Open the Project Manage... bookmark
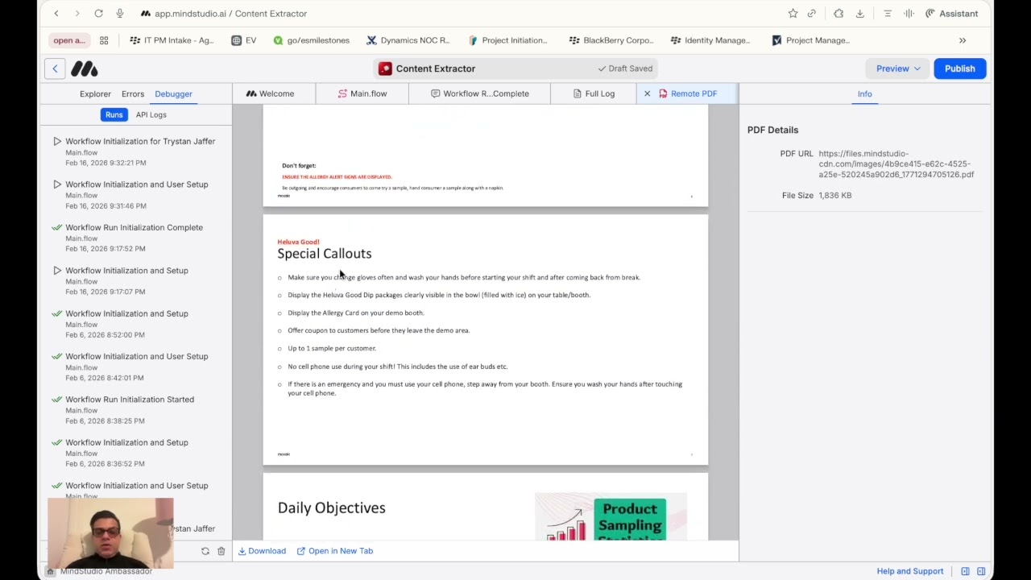This screenshot has height=580, width=1031. 811,40
